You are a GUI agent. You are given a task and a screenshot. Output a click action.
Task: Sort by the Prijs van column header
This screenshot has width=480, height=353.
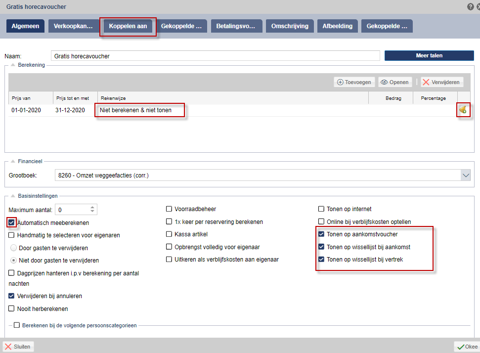[31, 98]
